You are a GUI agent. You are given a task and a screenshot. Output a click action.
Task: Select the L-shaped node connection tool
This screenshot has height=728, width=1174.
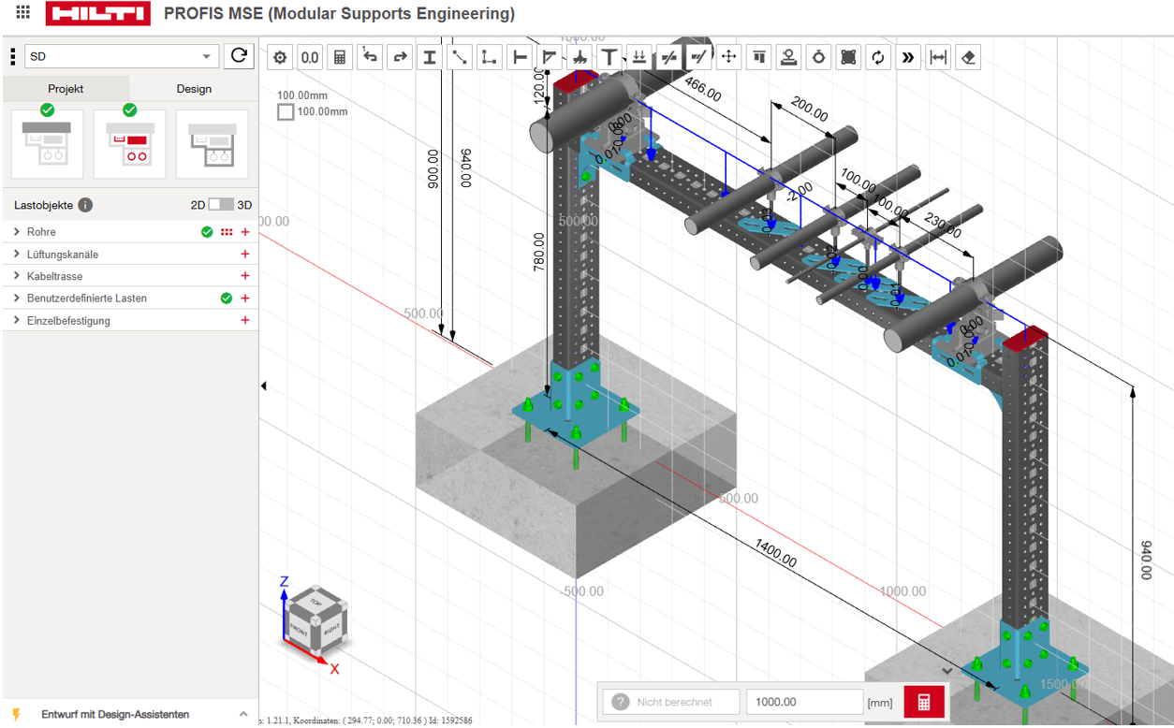[x=490, y=57]
